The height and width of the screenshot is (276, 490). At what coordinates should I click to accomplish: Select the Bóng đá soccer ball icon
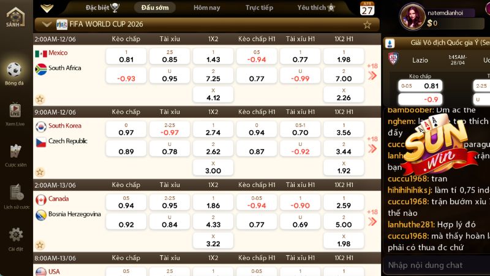(14, 70)
